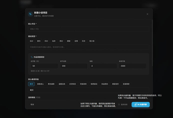Screen dimensions: 173x118
Task: Select the 历史 genre chip
Action: click(83, 41)
